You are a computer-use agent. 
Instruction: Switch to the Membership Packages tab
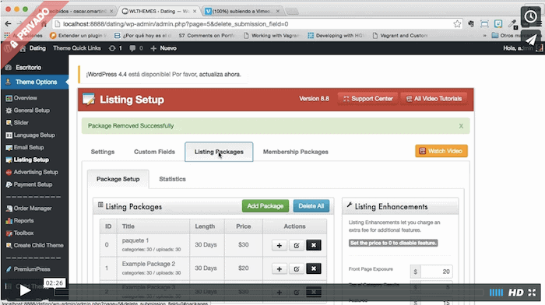coord(295,152)
